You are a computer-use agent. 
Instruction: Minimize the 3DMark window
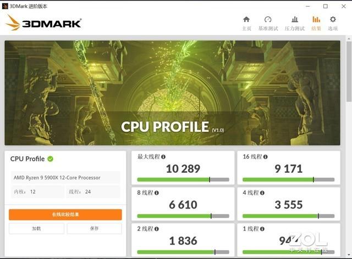coord(308,6)
